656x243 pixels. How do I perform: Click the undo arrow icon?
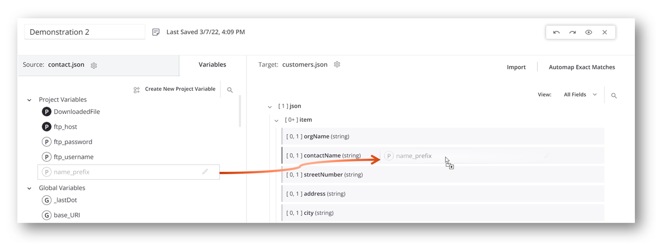pyautogui.click(x=556, y=32)
